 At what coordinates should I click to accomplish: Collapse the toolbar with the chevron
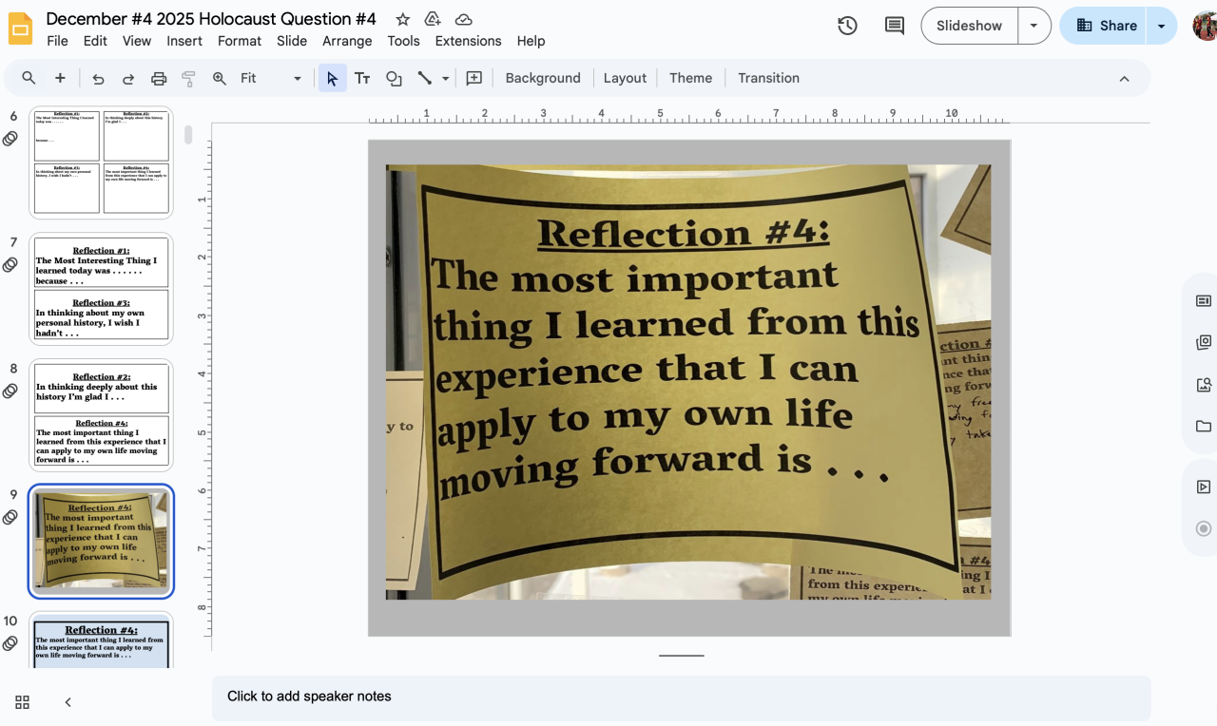(1125, 79)
